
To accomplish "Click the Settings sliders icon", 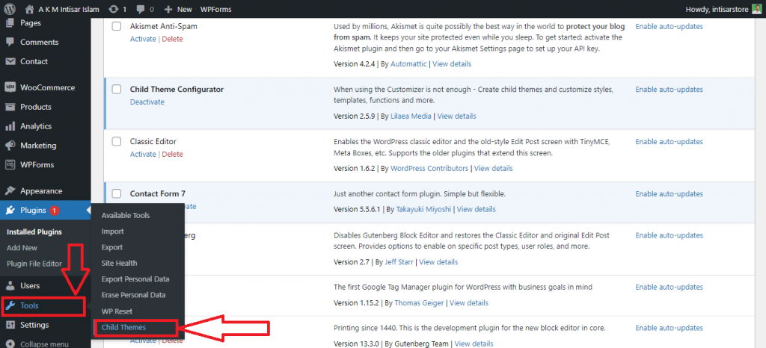I will (x=10, y=325).
